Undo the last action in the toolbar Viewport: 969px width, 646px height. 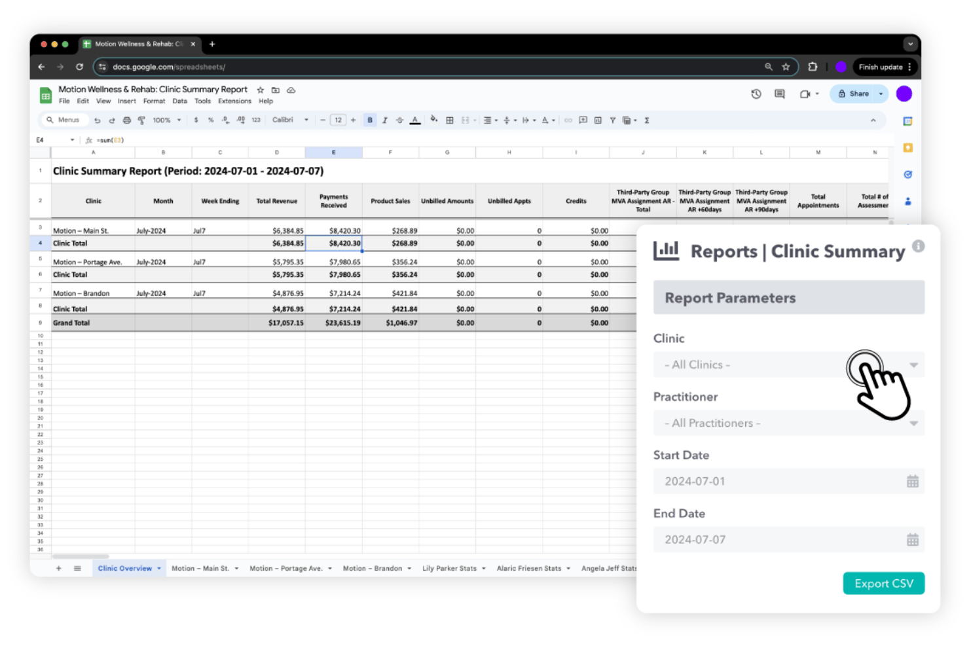[x=98, y=120]
